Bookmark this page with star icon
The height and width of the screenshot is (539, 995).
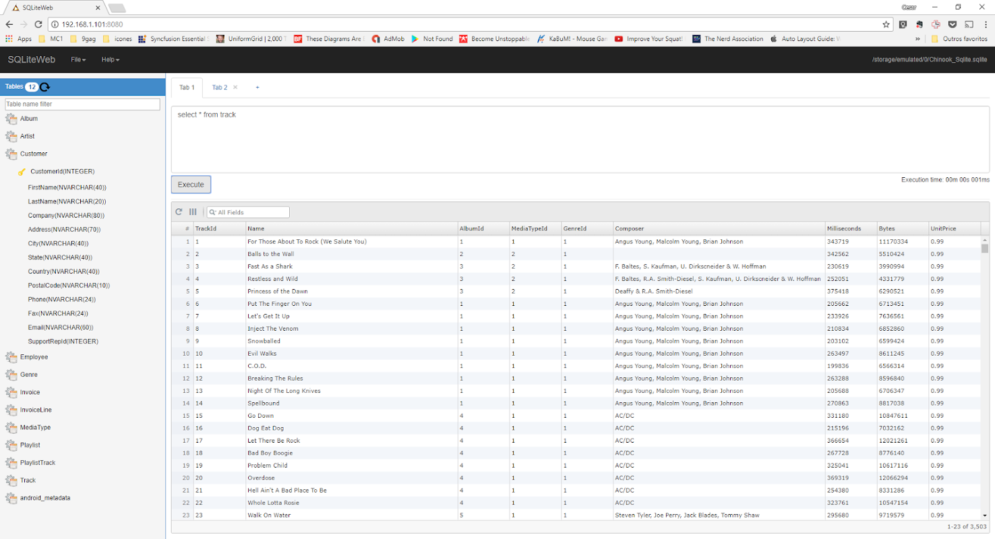886,24
